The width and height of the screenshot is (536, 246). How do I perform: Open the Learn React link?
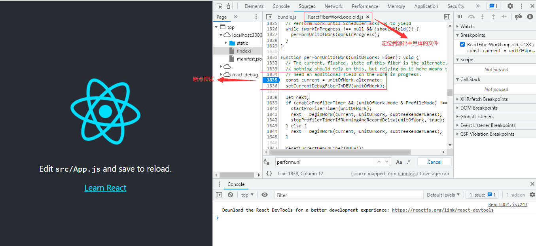(x=106, y=188)
